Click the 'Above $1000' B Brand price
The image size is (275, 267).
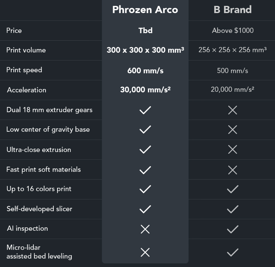click(233, 30)
